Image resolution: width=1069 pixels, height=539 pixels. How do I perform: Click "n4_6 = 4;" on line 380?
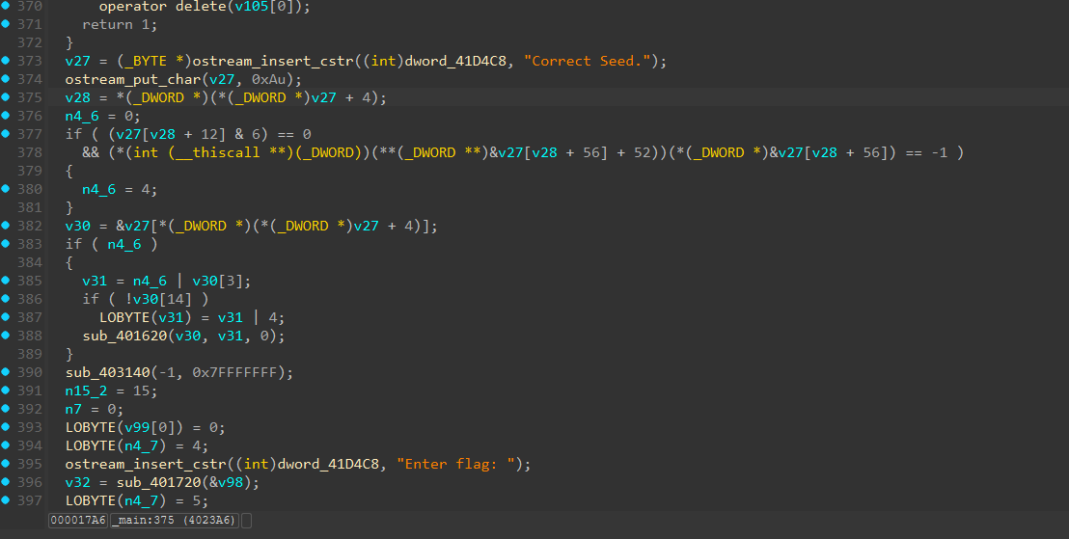(x=120, y=189)
